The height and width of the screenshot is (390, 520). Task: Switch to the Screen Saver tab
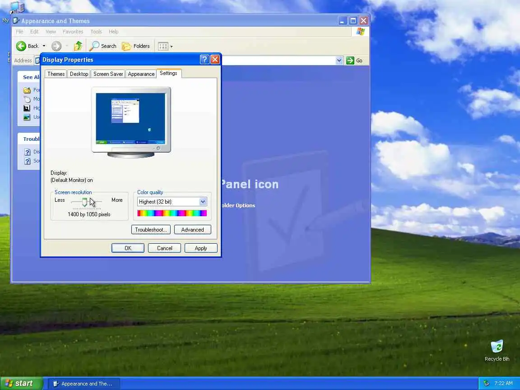click(x=108, y=74)
